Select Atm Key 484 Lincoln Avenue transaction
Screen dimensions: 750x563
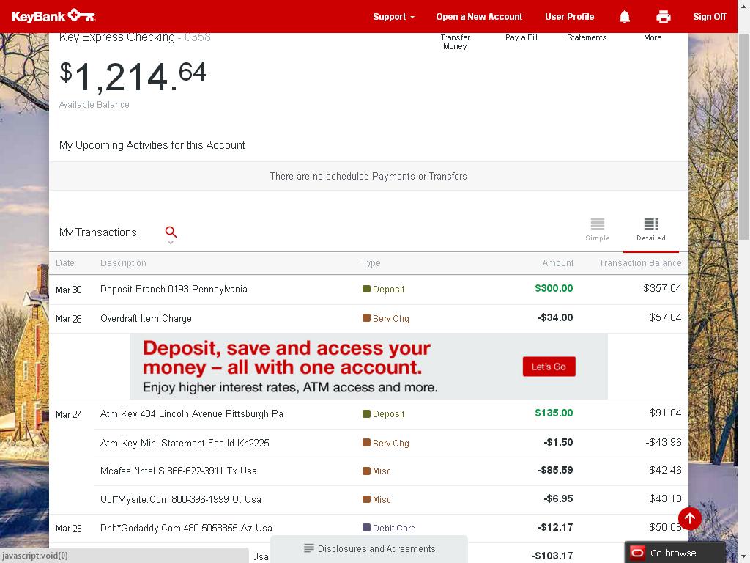click(369, 413)
